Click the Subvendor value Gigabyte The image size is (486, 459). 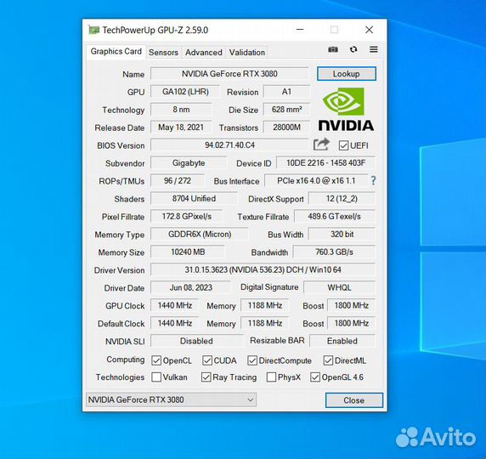point(189,163)
